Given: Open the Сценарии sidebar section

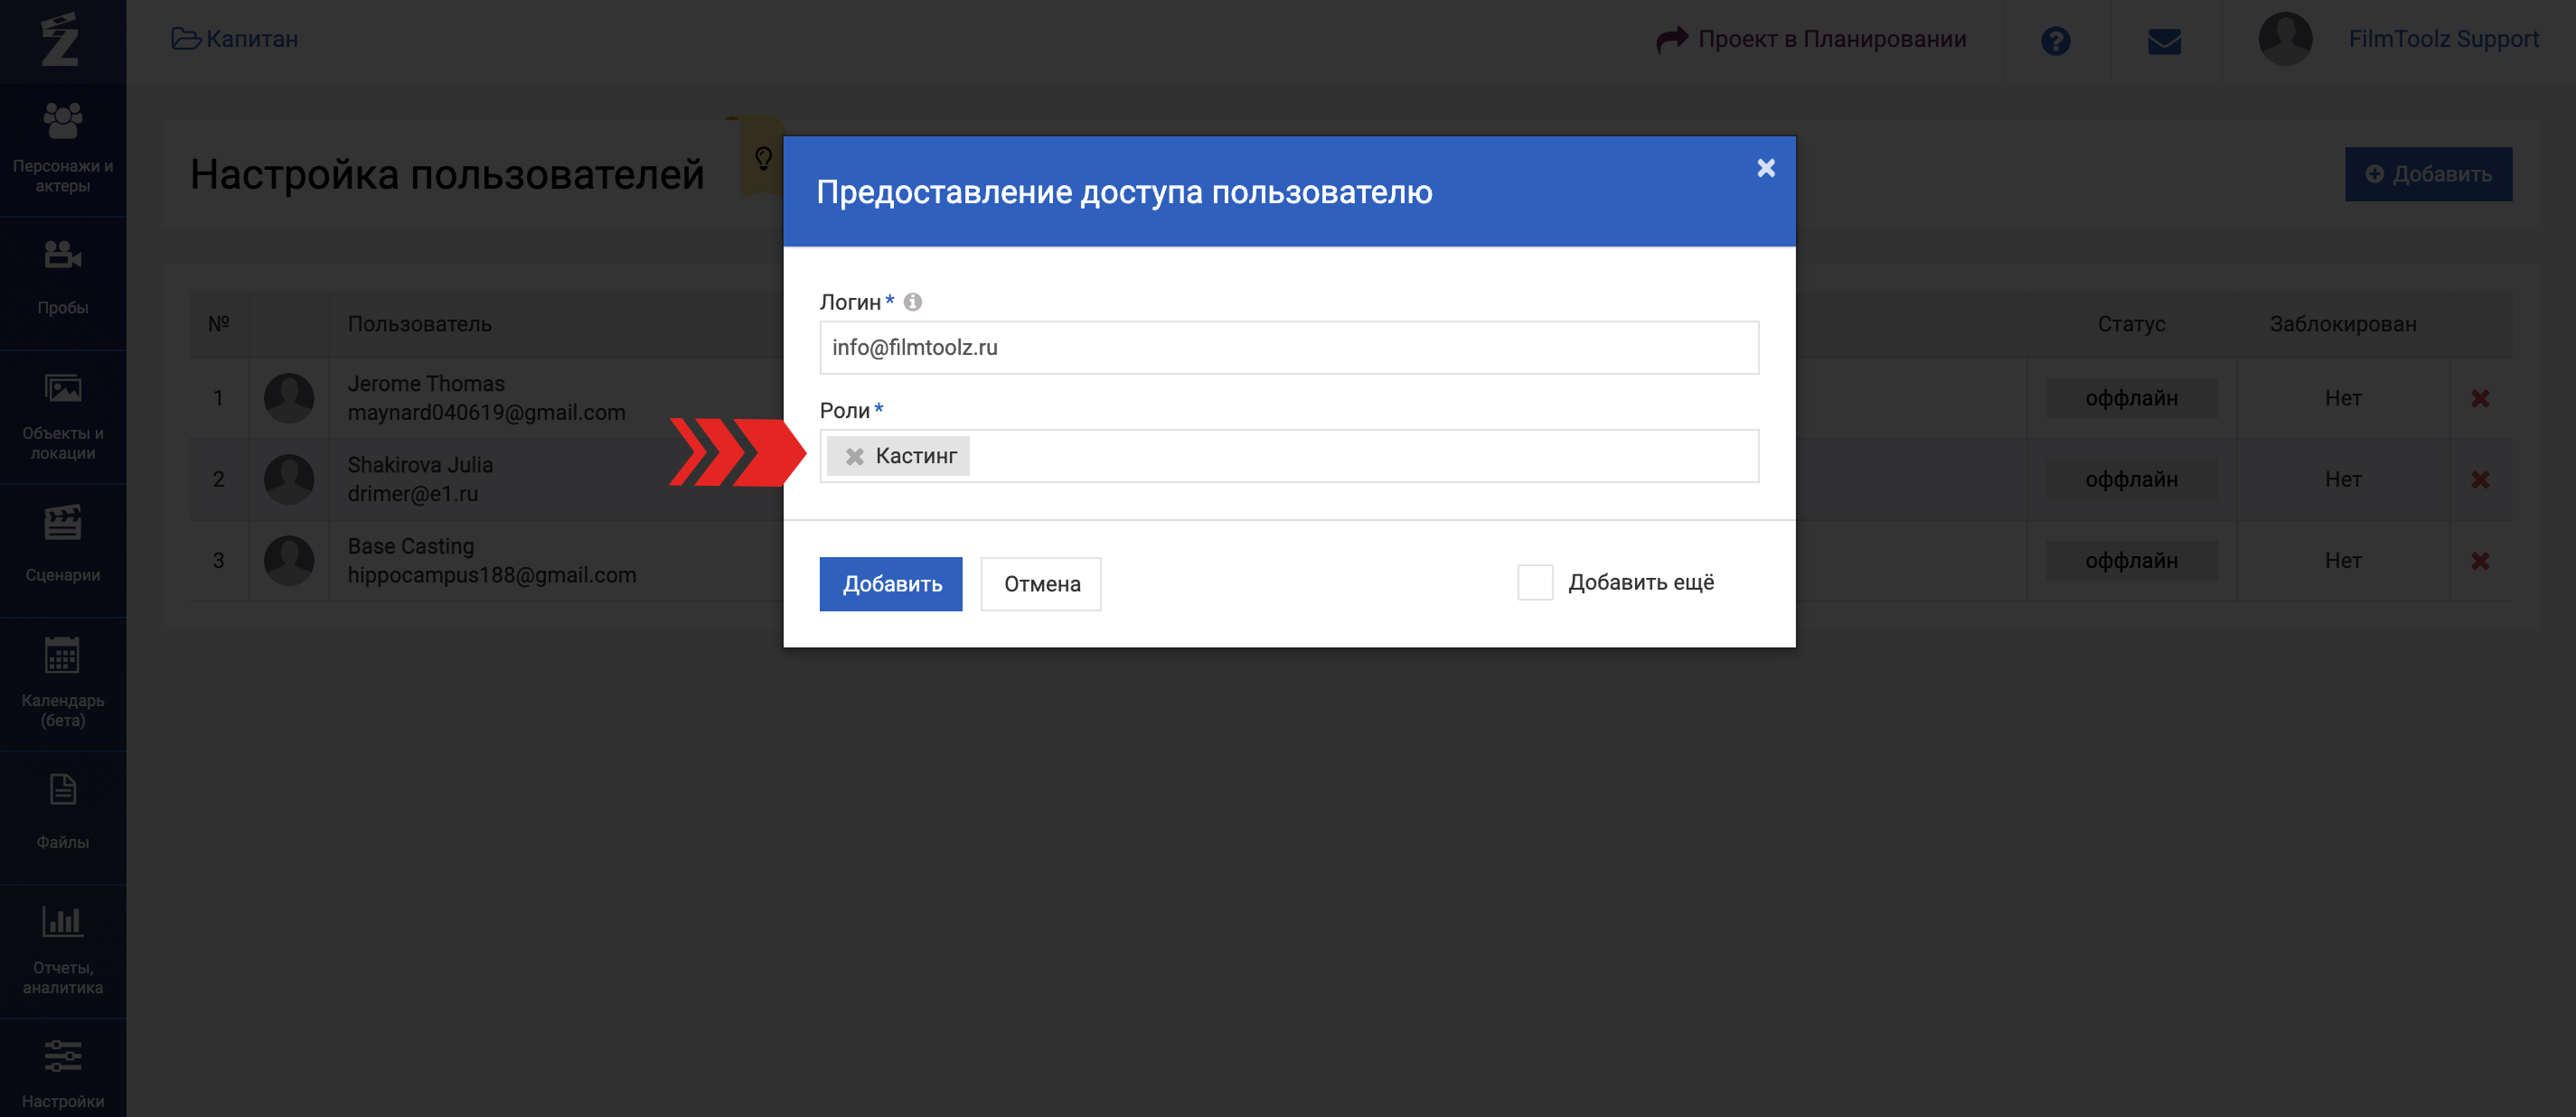Looking at the screenshot, I should point(63,550).
